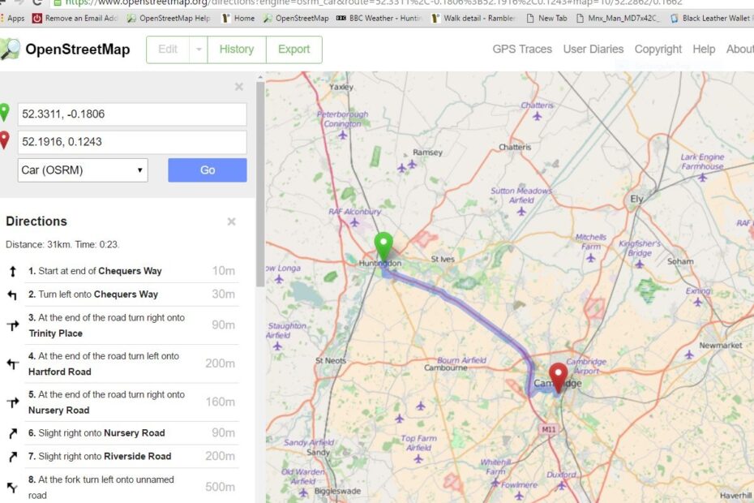Click the blue Go button

208,170
